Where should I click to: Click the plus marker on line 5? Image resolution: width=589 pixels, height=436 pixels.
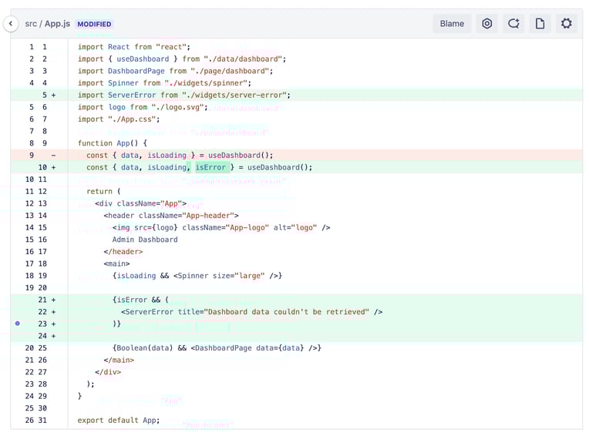tap(53, 95)
